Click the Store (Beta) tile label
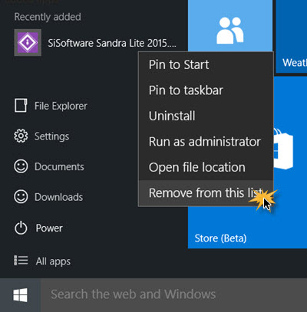The height and width of the screenshot is (312, 307). click(220, 238)
